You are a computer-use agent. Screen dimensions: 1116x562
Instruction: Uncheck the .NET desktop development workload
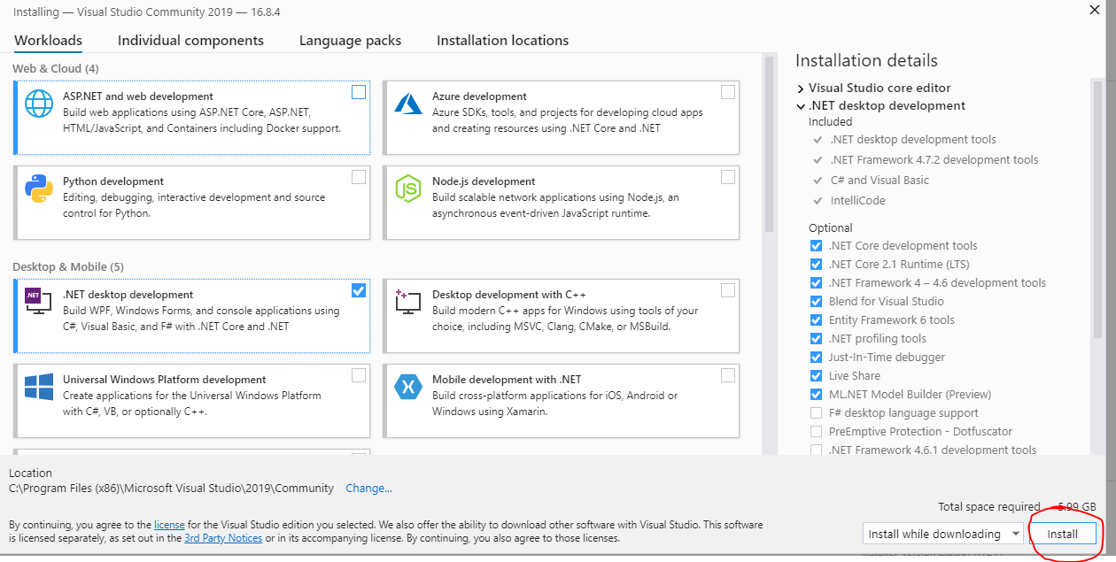point(359,290)
